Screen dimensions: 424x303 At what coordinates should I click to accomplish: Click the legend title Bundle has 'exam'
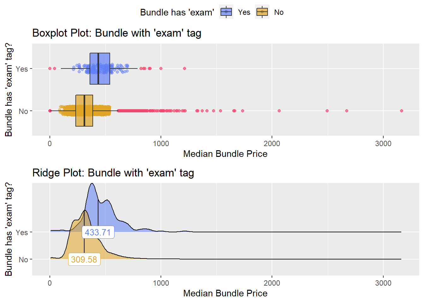(177, 12)
